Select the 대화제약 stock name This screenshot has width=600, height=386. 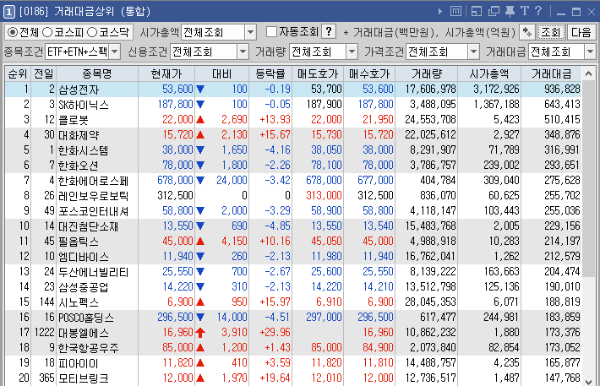[79, 135]
